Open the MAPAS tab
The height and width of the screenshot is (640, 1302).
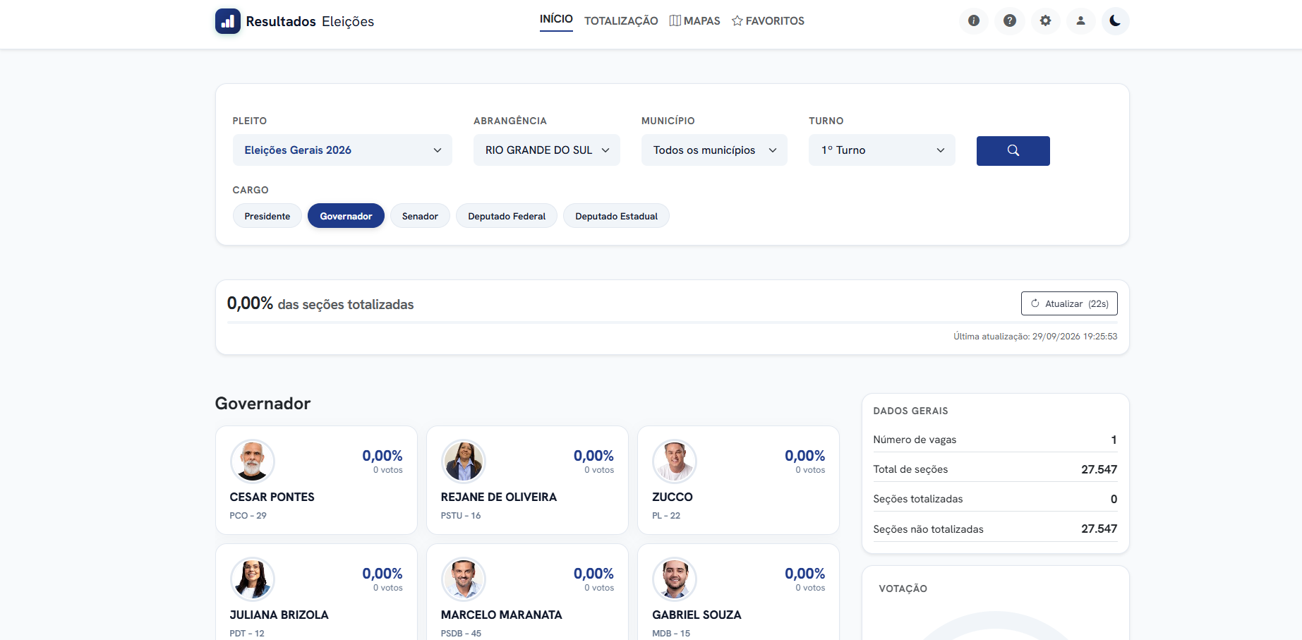pos(695,21)
